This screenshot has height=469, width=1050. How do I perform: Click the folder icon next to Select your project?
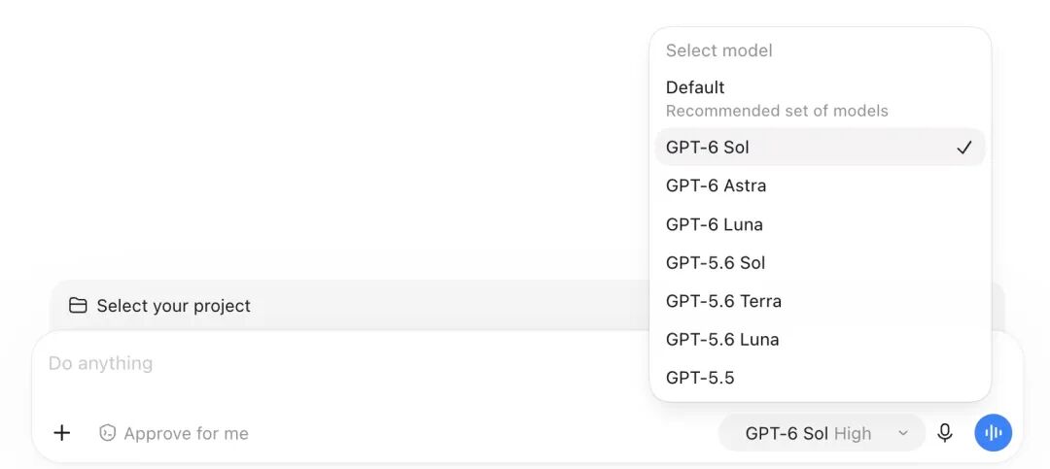[79, 306]
